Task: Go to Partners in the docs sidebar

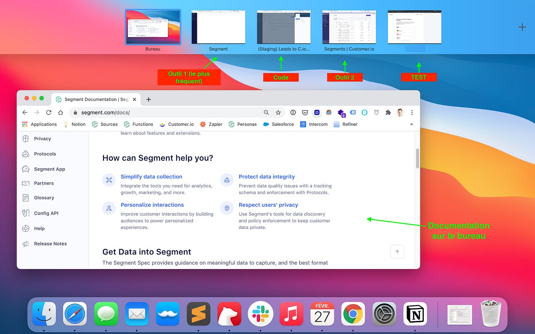Action: pyautogui.click(x=38, y=183)
